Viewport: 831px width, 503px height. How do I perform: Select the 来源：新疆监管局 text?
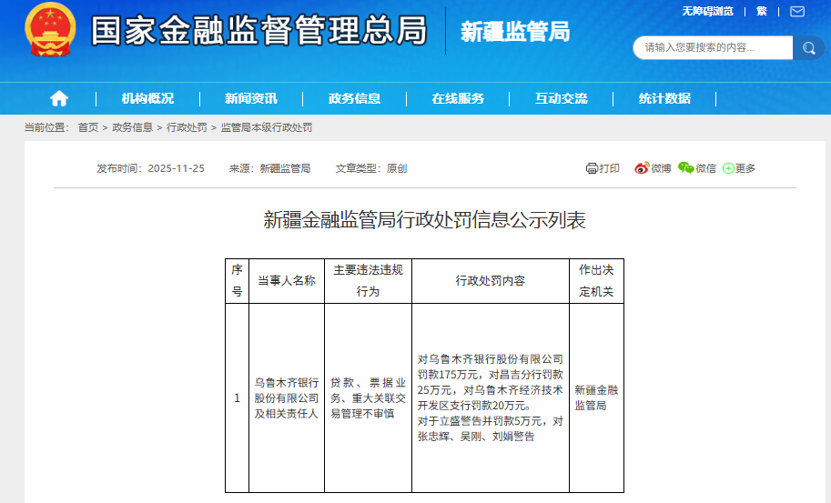pos(269,168)
